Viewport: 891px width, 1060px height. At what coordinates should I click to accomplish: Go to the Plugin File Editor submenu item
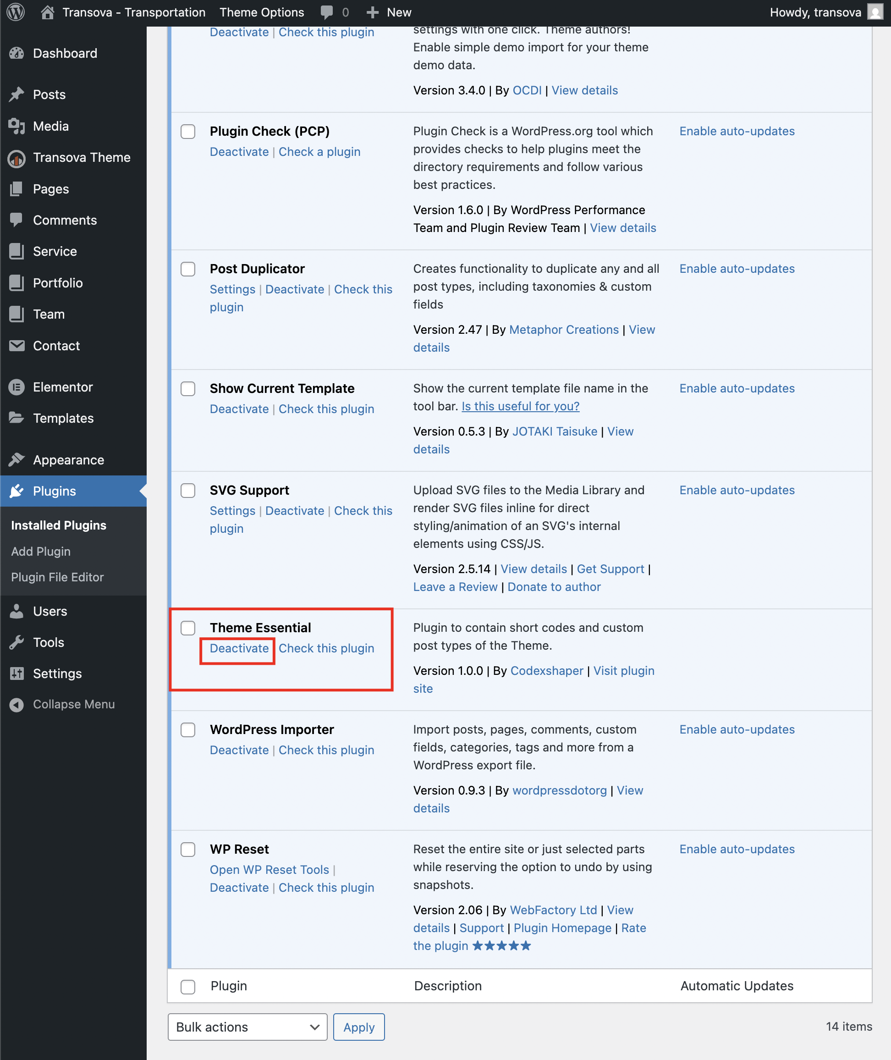point(58,577)
